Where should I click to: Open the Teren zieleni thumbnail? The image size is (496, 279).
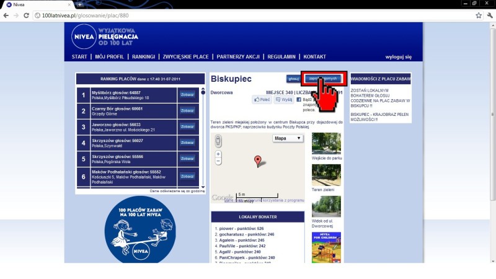point(326,175)
